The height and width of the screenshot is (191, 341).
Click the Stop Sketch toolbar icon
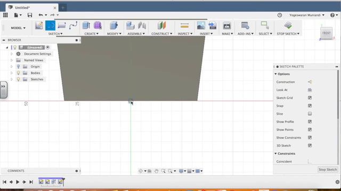[x=288, y=25]
